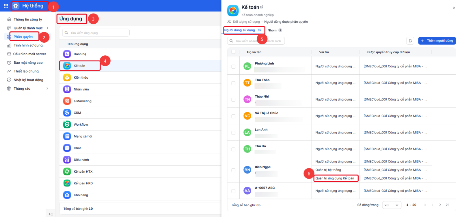
Task: Close the Kế toán detail panel
Action: (x=454, y=8)
